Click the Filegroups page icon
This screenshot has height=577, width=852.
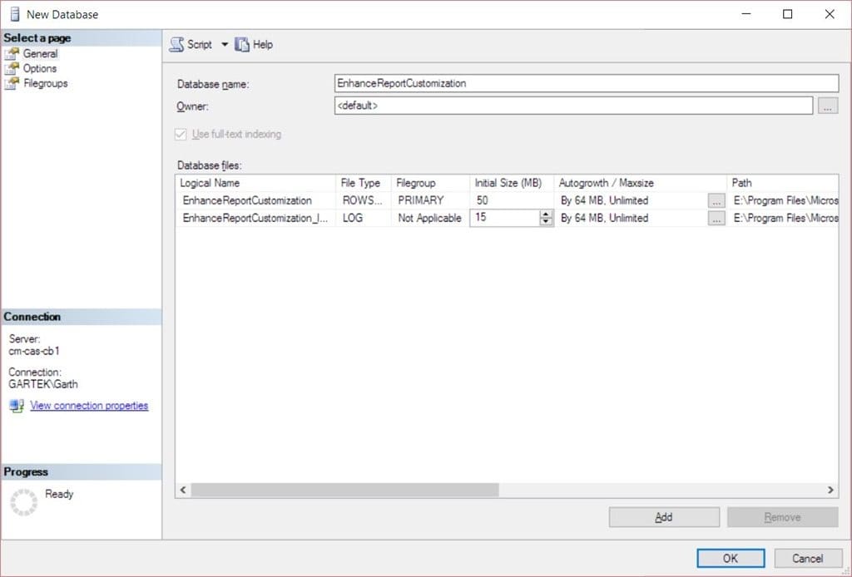pyautogui.click(x=12, y=83)
